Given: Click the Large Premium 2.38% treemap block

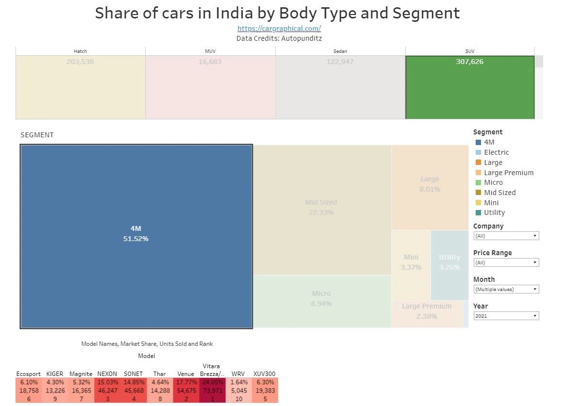Looking at the screenshot, I should [x=427, y=314].
